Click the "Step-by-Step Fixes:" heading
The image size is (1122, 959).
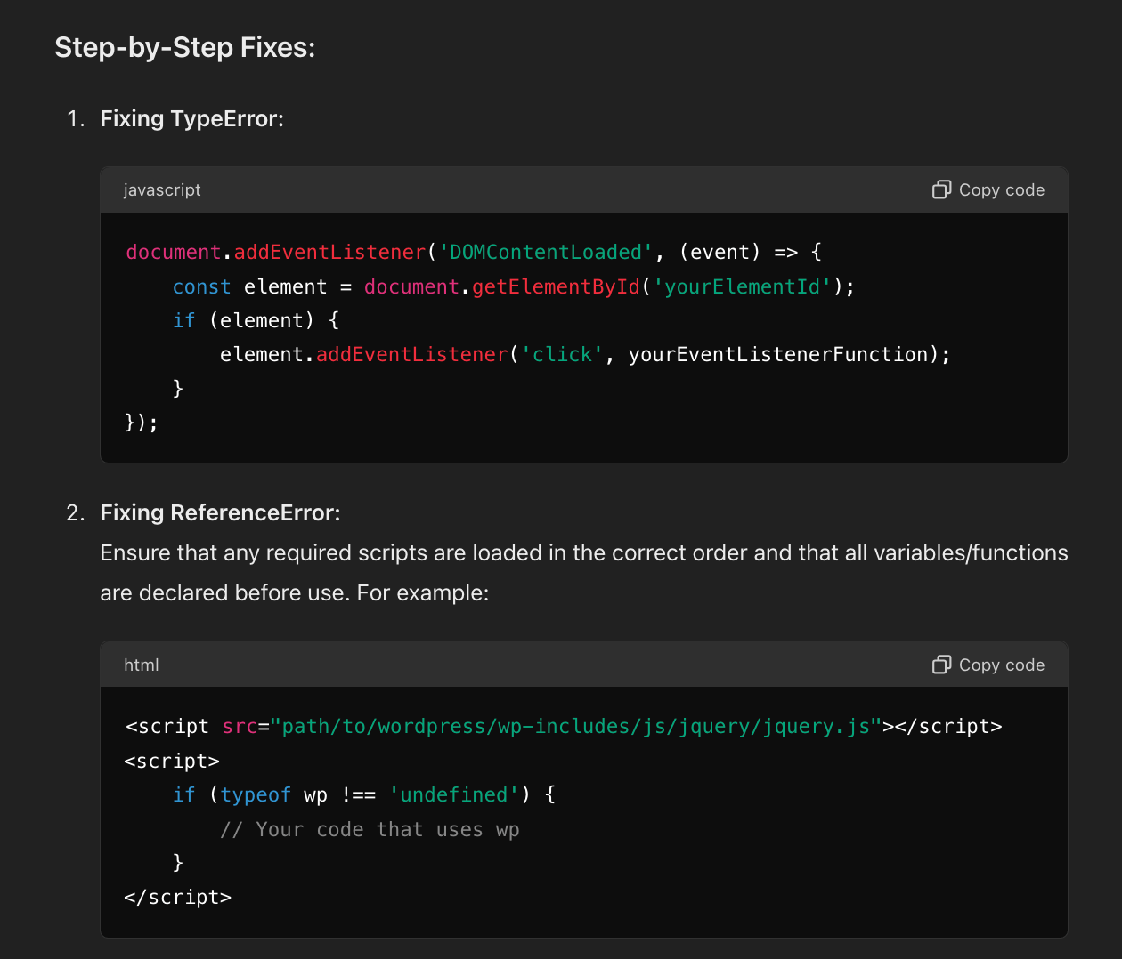185,47
